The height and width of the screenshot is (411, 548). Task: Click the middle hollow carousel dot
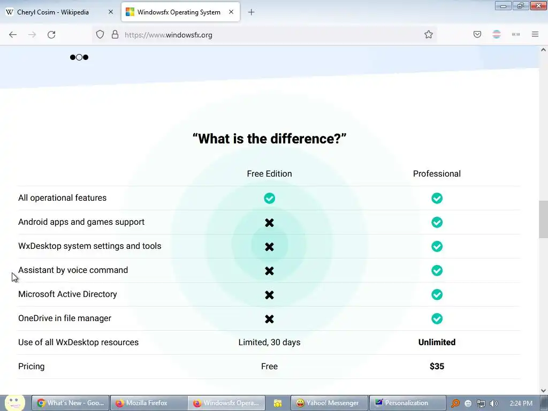(x=79, y=57)
